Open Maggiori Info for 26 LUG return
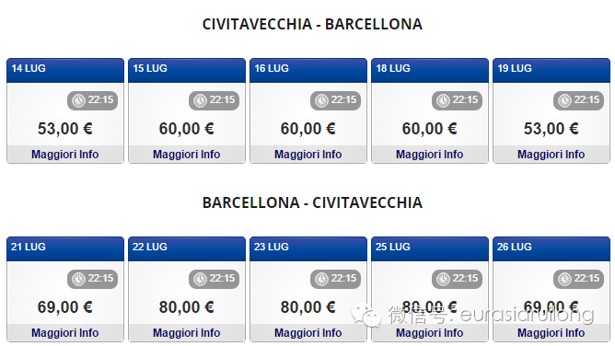Screen dimensions: 615x346 pos(551,333)
